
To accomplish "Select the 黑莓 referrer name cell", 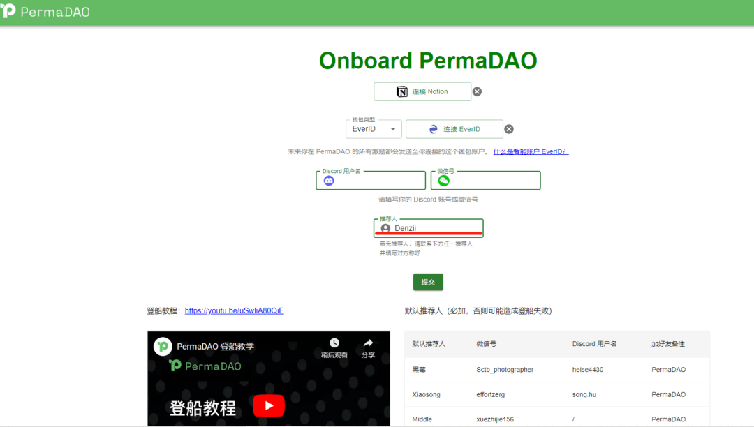I will coord(419,370).
